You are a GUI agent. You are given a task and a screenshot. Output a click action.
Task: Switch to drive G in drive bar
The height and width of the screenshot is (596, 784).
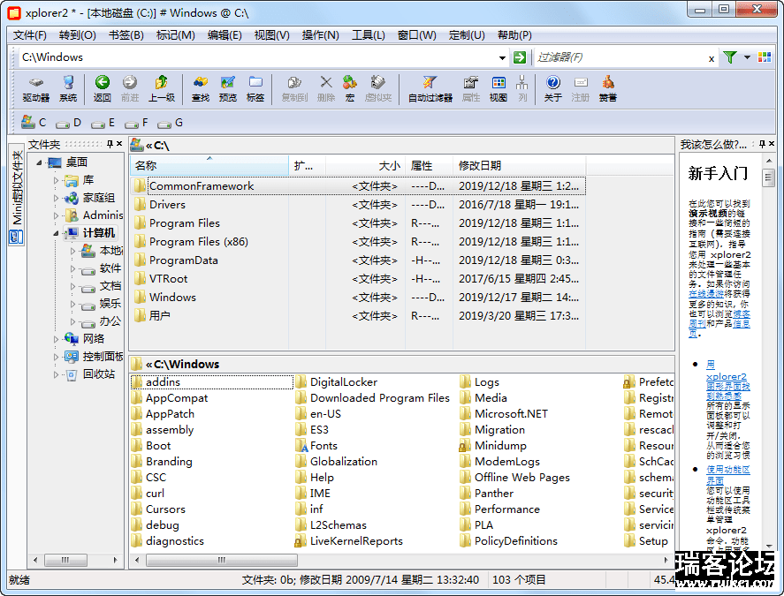171,123
